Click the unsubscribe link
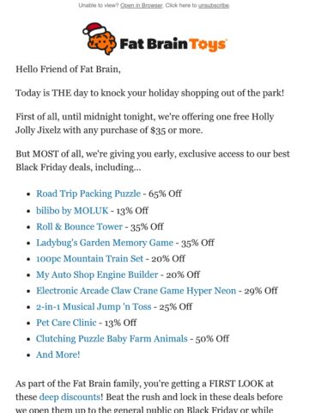309x413 pixels. pos(214,5)
